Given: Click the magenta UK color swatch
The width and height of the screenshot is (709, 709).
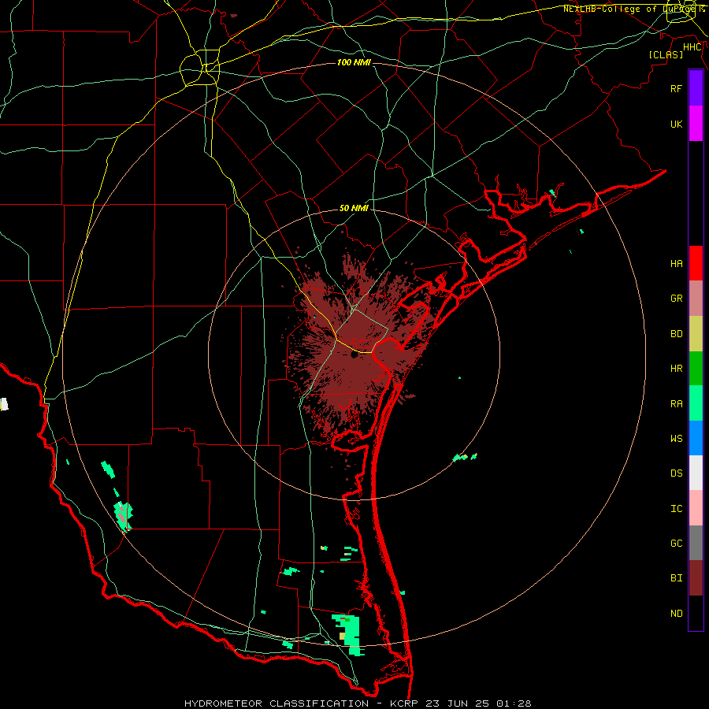Looking at the screenshot, I should [x=696, y=124].
